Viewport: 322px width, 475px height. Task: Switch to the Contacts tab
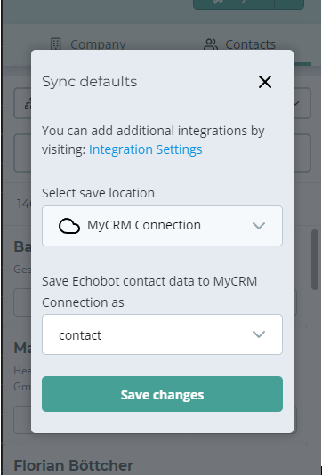(239, 44)
